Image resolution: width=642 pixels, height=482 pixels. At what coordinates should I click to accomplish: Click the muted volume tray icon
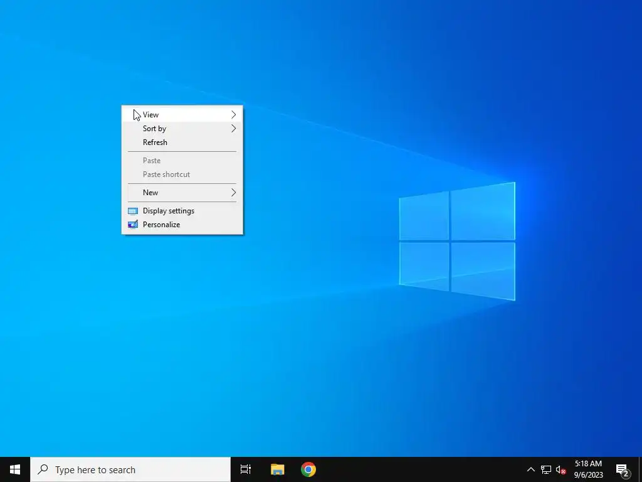[x=560, y=469]
